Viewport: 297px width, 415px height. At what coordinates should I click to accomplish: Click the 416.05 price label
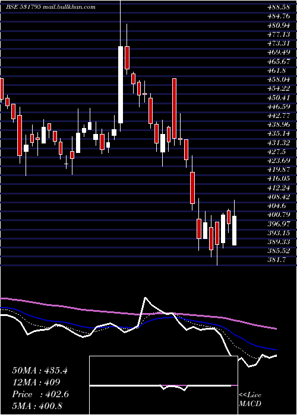click(x=279, y=178)
